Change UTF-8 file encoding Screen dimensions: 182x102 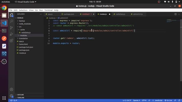[x=144, y=100]
